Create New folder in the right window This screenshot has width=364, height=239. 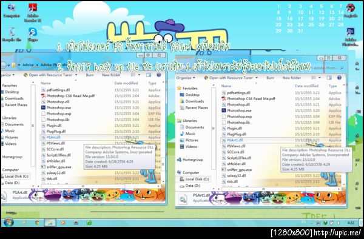[x=292, y=78]
